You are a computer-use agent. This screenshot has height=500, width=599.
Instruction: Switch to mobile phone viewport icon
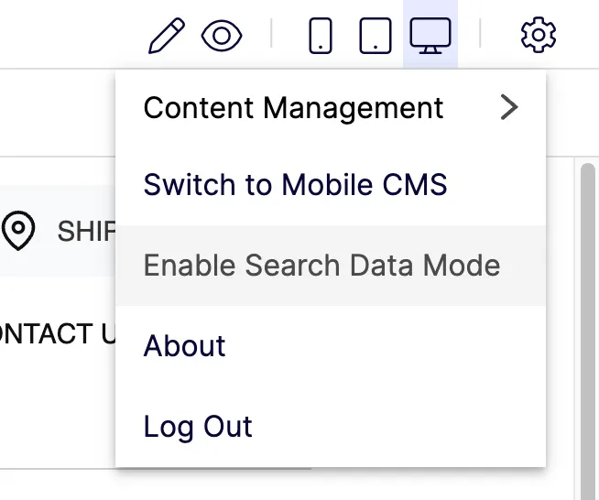(321, 35)
